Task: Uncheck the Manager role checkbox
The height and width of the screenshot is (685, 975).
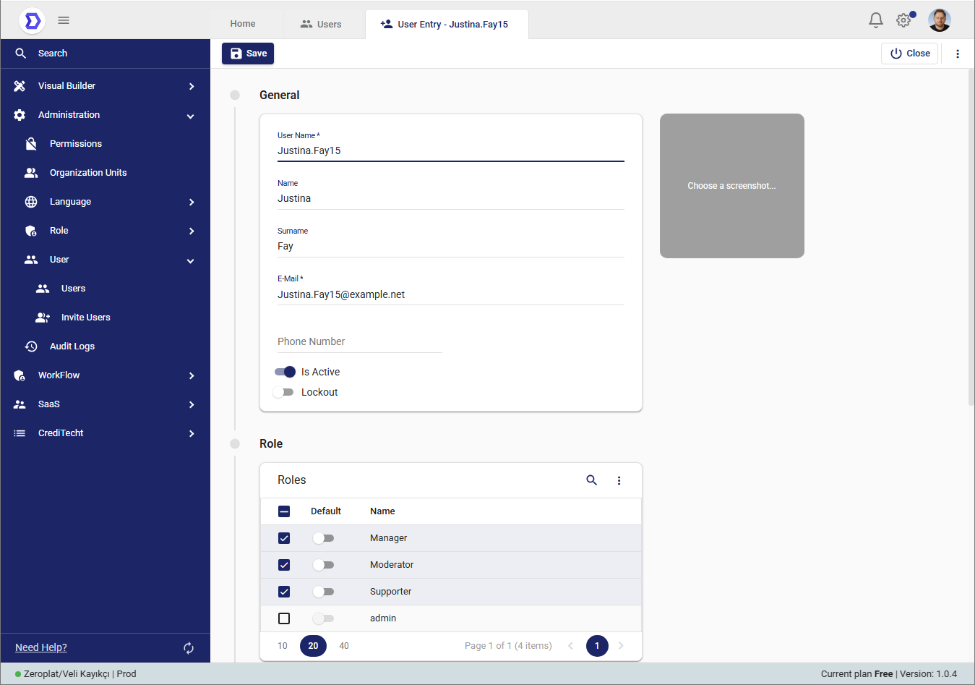Action: [x=284, y=538]
